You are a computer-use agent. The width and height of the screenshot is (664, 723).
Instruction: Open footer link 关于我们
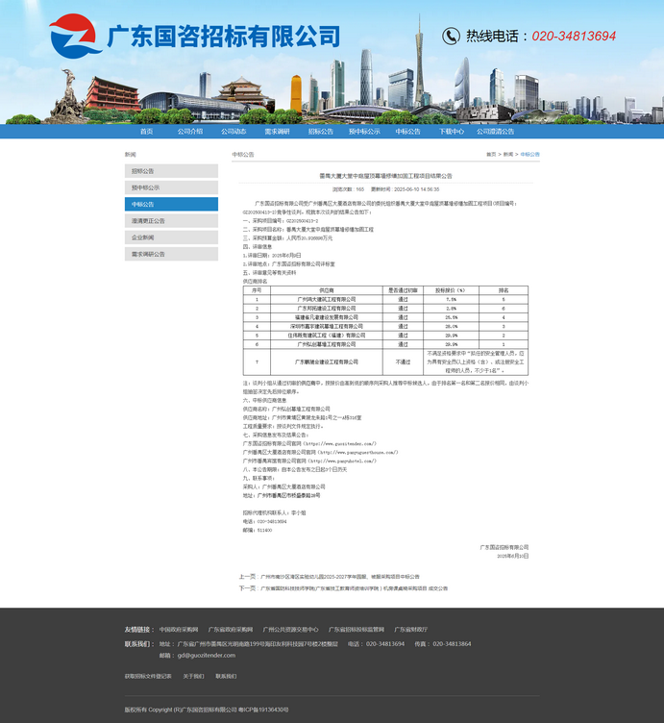point(193,677)
